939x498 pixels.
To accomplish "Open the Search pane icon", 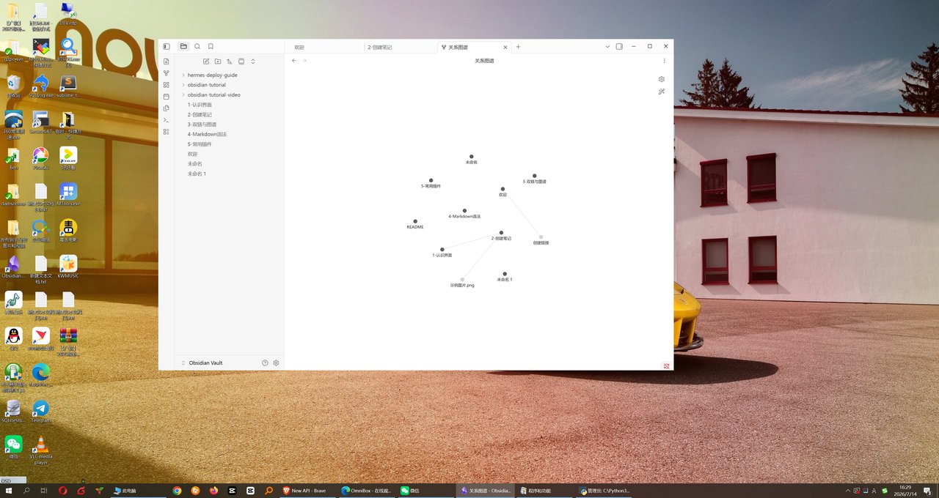I will point(197,46).
